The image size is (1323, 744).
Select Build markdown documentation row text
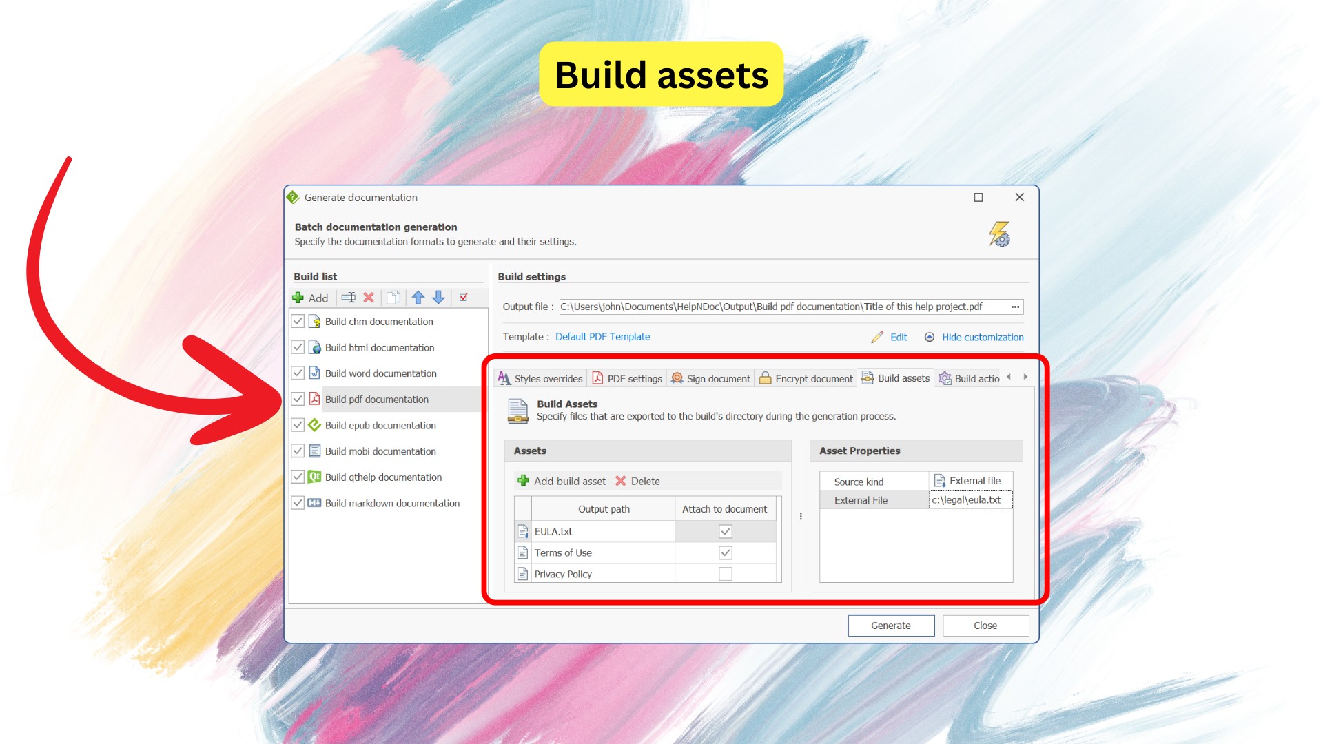pos(392,503)
